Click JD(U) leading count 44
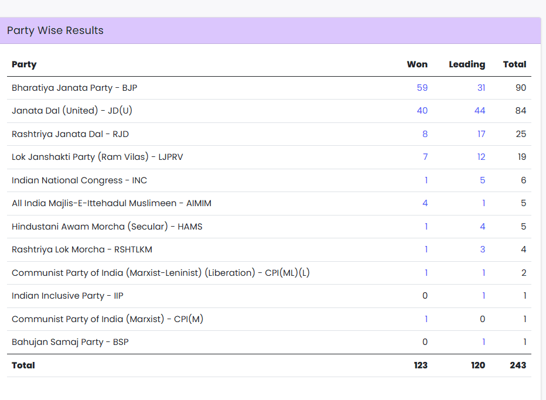Image resolution: width=546 pixels, height=400 pixels. (x=480, y=111)
